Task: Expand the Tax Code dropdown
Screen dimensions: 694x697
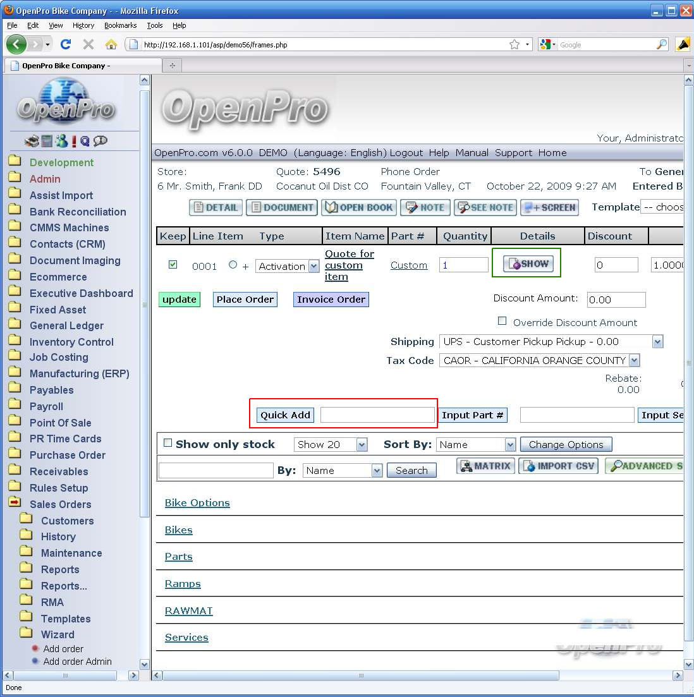Action: pyautogui.click(x=634, y=361)
